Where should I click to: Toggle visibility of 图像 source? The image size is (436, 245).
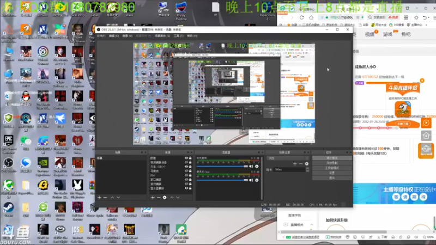point(186,158)
